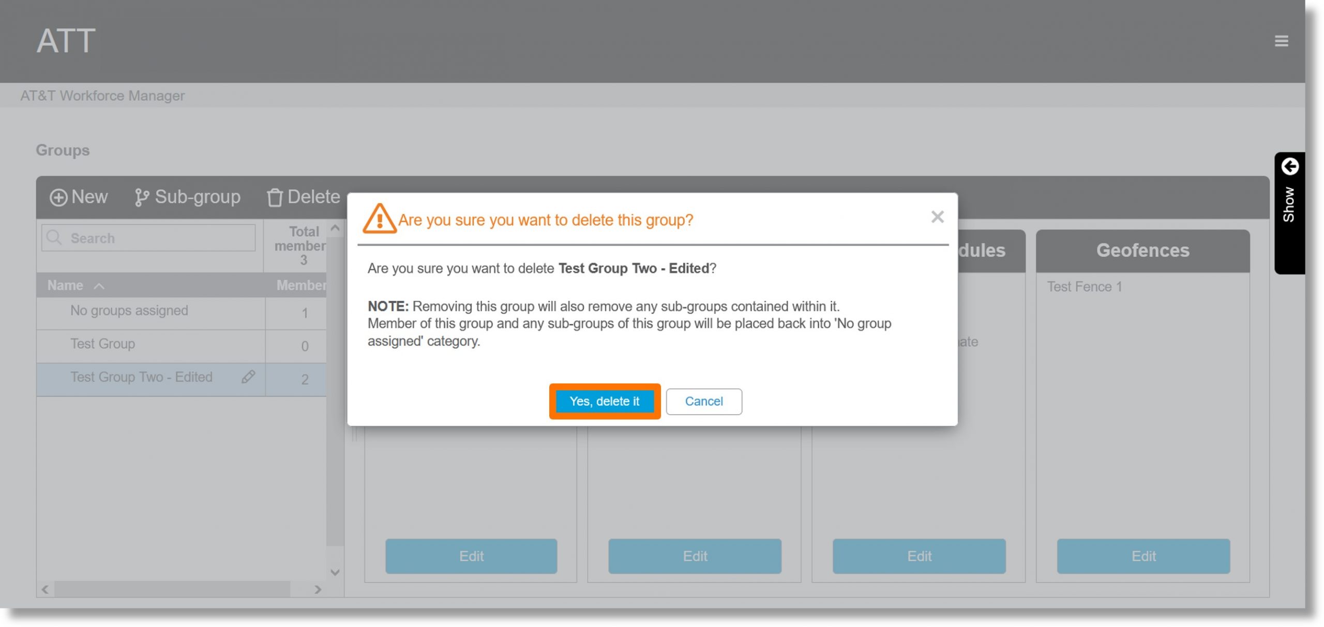
Task: Click Cancel to dismiss the dialog
Action: click(x=703, y=402)
